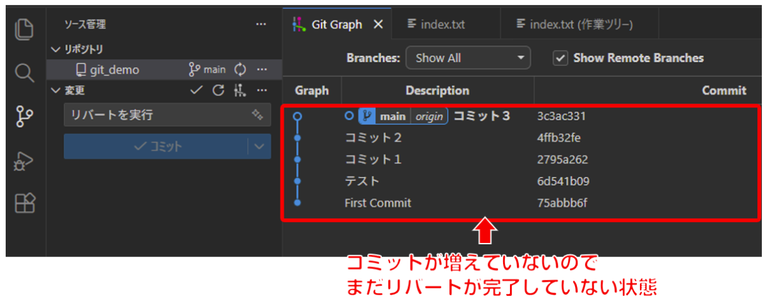Open the Explorer view in activity bar
765x299 pixels.
coord(24,31)
